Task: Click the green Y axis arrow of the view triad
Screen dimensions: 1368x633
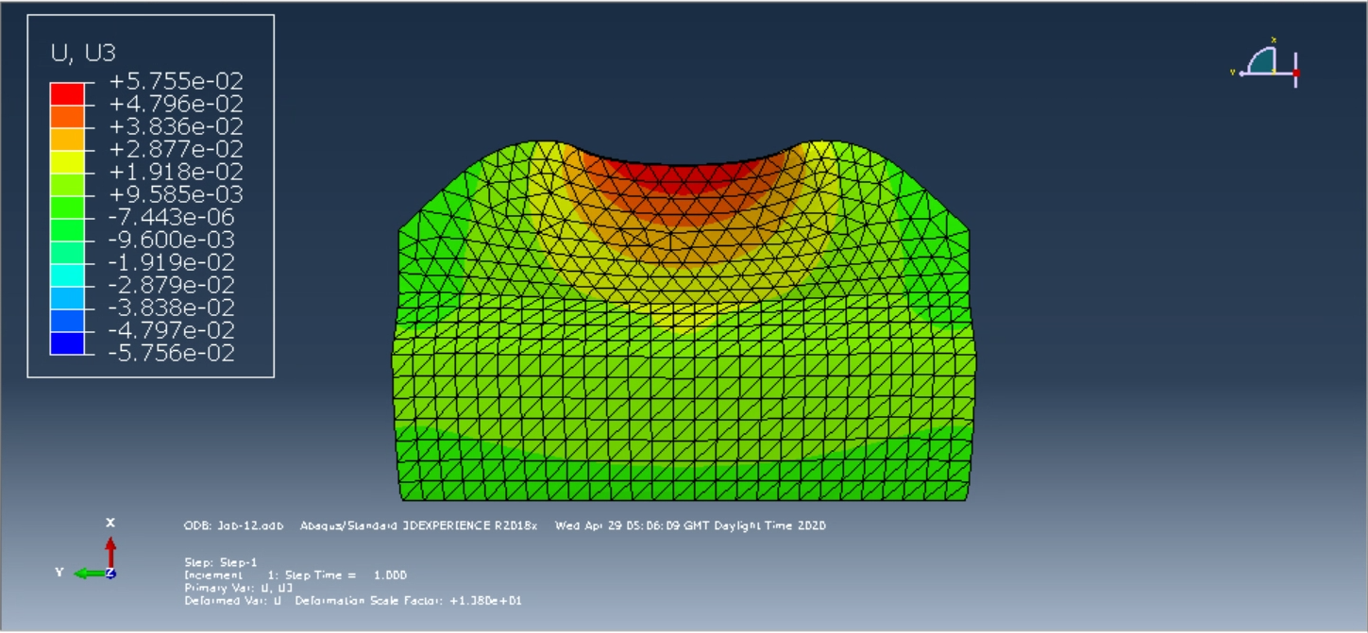Action: pyautogui.click(x=92, y=573)
